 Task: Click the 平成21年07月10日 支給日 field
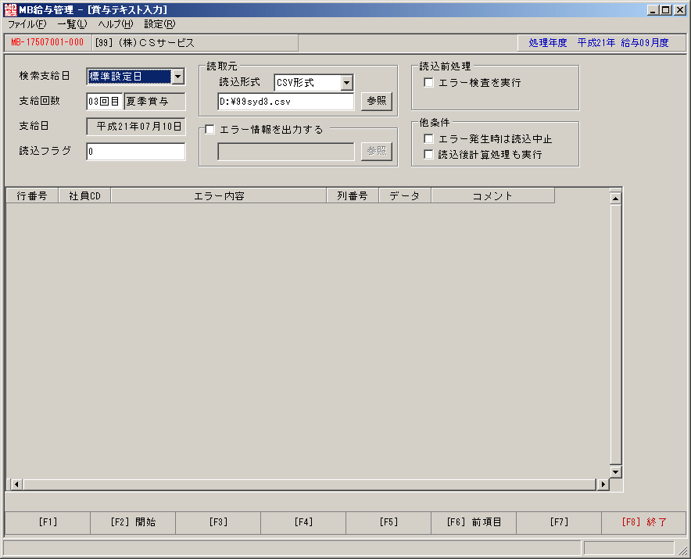click(x=136, y=127)
